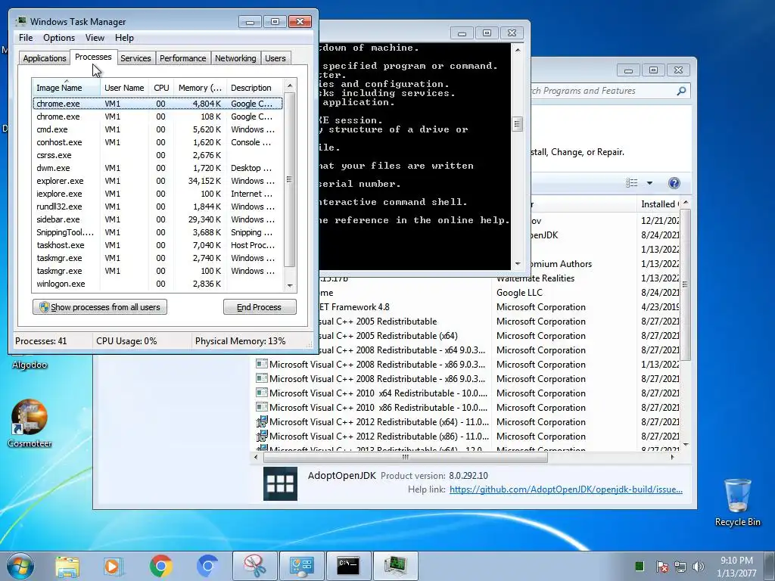
Task: Click the End Process button
Action: click(x=260, y=307)
